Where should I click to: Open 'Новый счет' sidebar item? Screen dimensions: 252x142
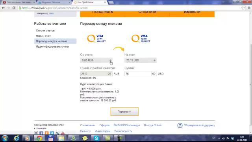tap(43, 36)
